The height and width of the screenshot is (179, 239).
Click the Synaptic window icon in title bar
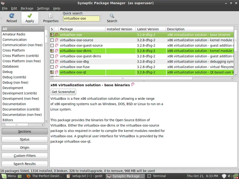(x=3, y=3)
